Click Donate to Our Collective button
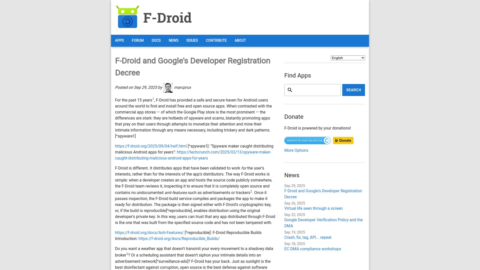The width and height of the screenshot is (480, 270). pos(307,140)
